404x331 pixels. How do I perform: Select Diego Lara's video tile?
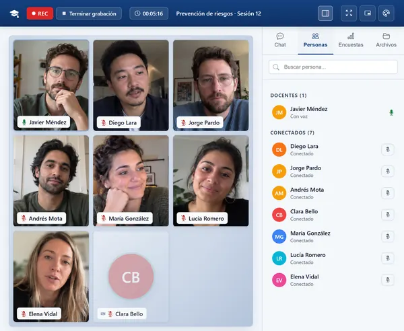131,85
